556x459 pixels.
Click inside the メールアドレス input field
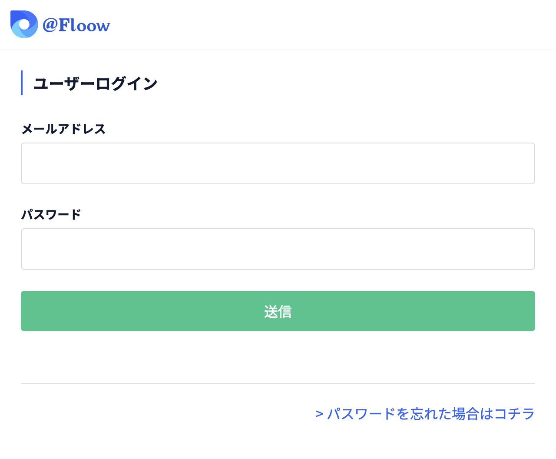click(x=278, y=163)
